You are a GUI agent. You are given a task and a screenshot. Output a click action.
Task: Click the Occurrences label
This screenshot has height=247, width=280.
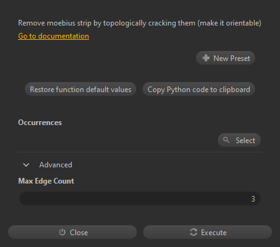(x=40, y=123)
